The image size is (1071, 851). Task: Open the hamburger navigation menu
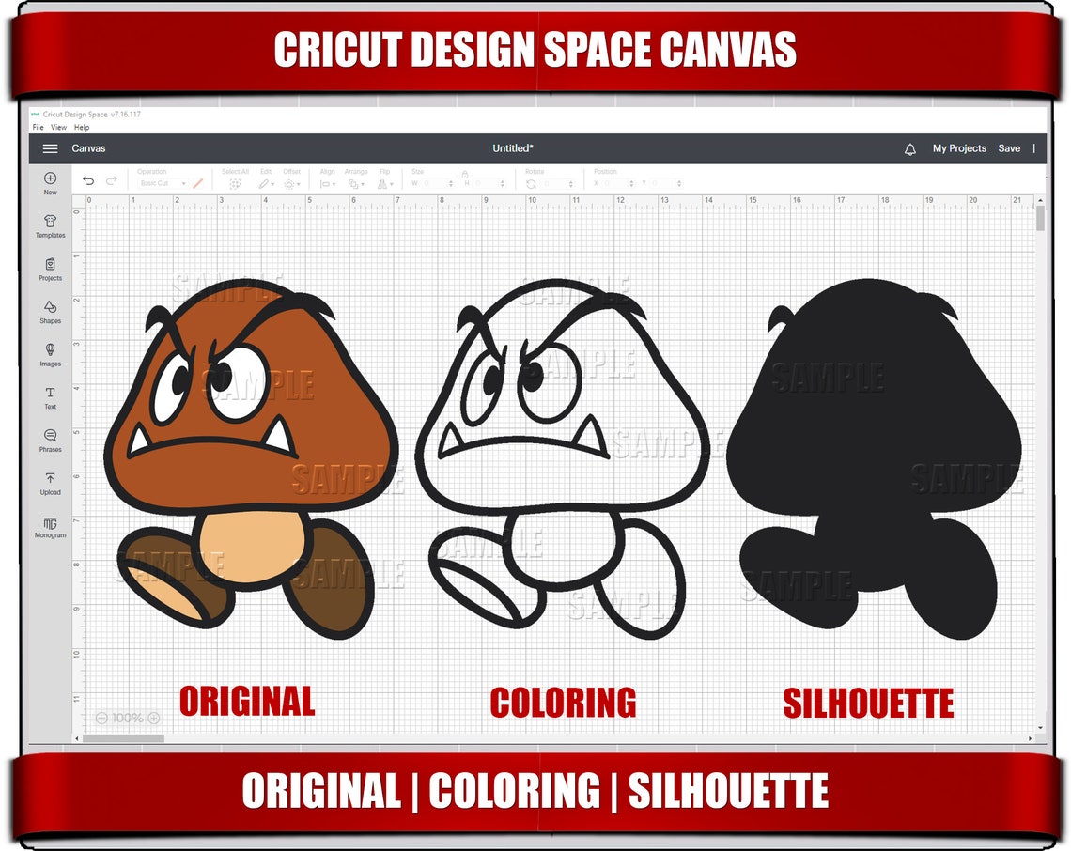50,147
